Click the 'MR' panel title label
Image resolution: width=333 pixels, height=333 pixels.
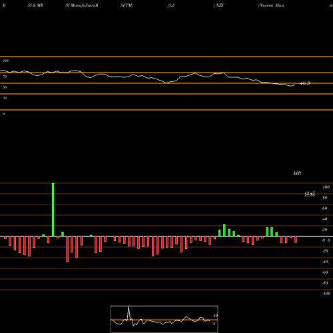pyautogui.click(x=297, y=173)
